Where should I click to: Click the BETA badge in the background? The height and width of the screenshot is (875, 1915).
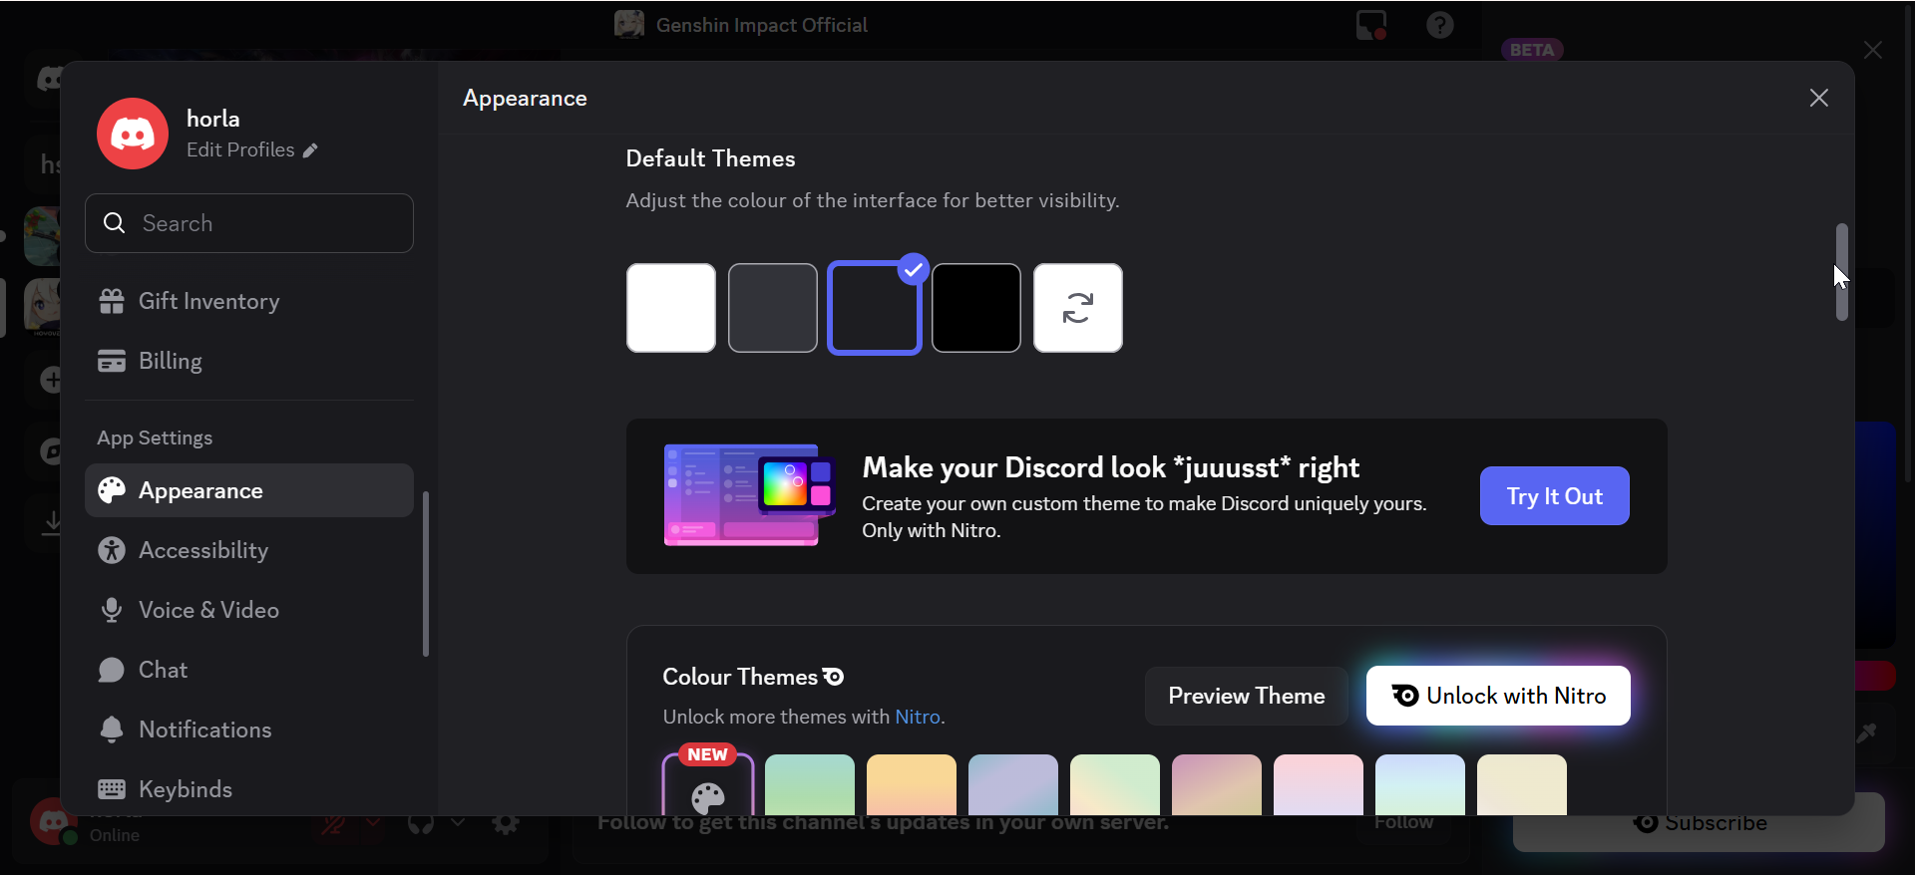[x=1532, y=50]
